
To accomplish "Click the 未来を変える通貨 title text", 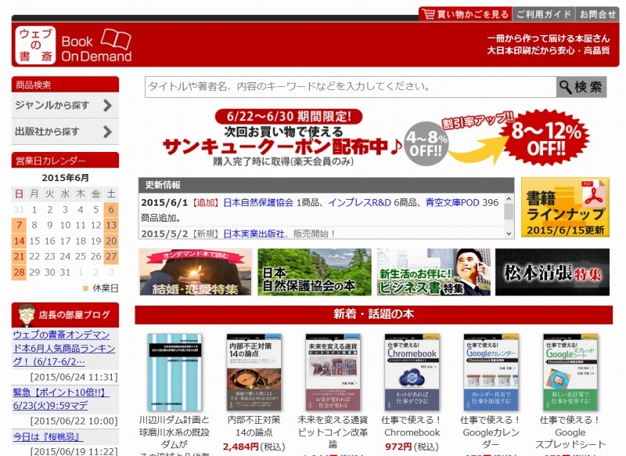I will 333,432.
